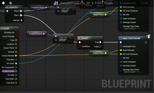The width and height of the screenshot is (154, 93).
Task: Click the Normal pin on Hit Result
Action: coord(16,52)
